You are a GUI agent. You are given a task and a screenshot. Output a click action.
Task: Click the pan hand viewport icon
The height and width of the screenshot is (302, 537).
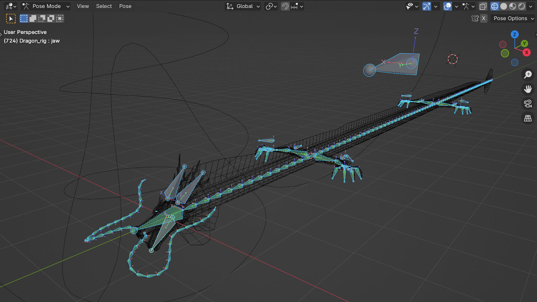(x=528, y=89)
